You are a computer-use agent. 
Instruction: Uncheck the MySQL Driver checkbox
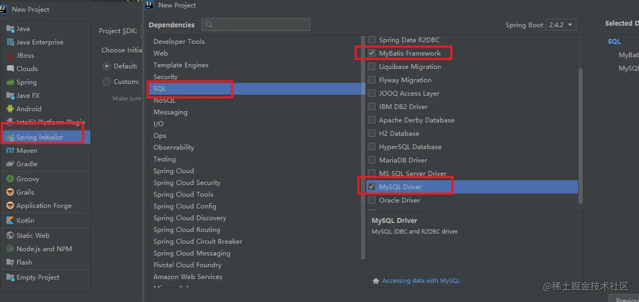[x=372, y=187]
